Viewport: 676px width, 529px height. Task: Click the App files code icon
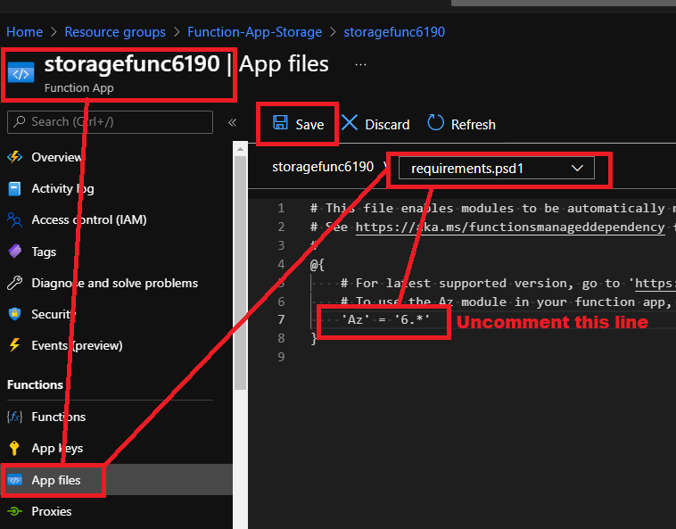[14, 480]
